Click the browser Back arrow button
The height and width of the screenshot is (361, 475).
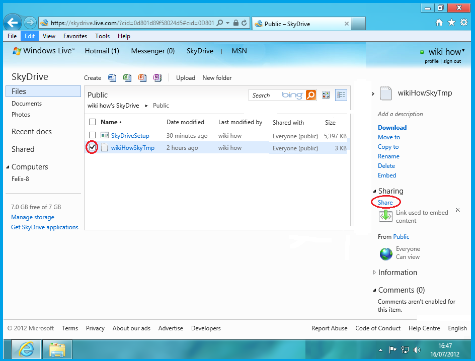pyautogui.click(x=13, y=23)
